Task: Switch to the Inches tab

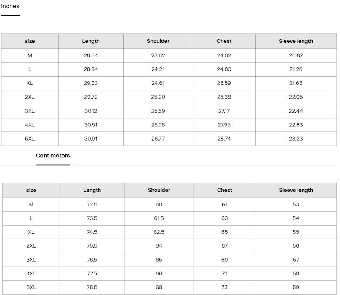Action: coord(10,6)
